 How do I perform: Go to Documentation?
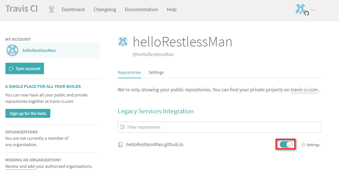point(141,10)
